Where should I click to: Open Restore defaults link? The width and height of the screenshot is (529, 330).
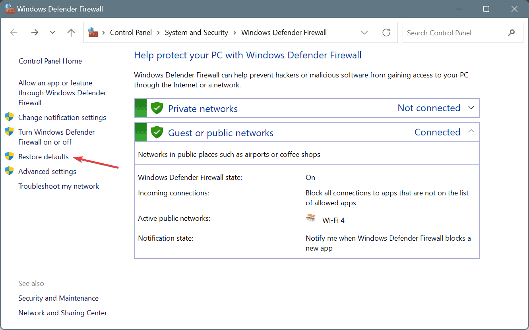click(x=43, y=157)
